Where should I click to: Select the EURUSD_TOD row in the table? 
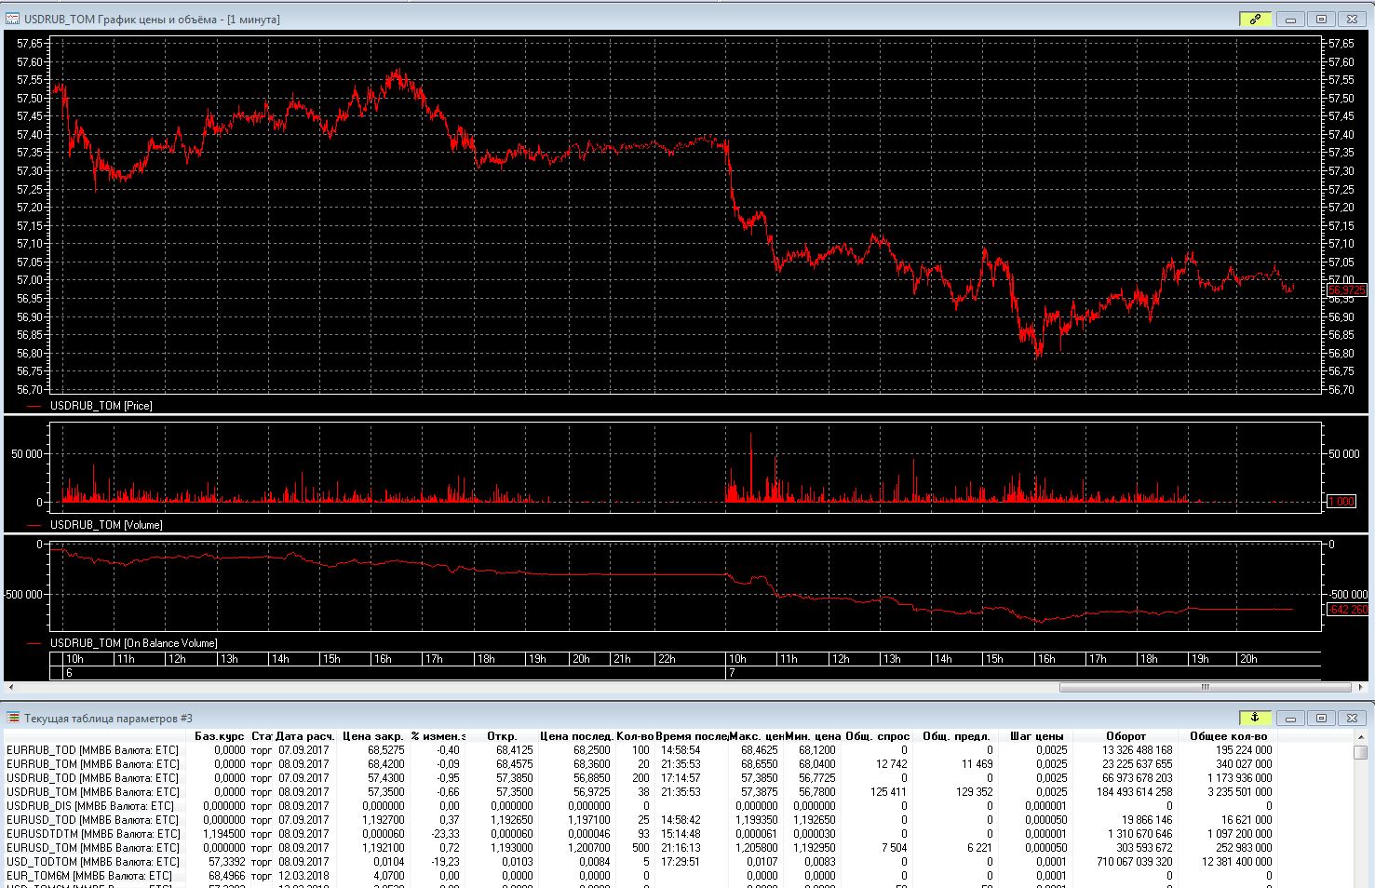click(92, 820)
